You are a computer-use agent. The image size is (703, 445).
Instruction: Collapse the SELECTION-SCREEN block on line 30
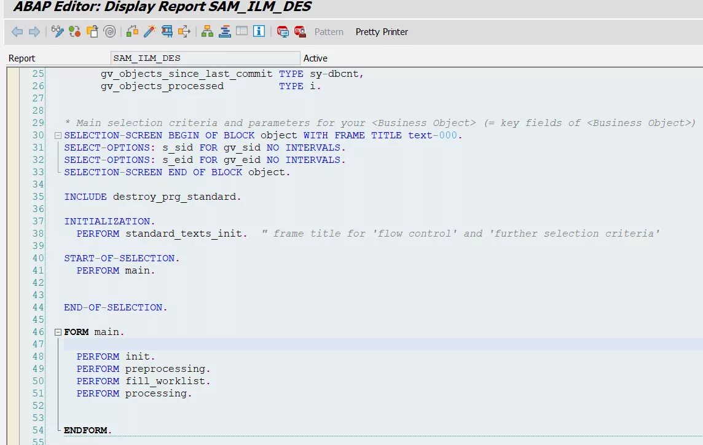57,135
